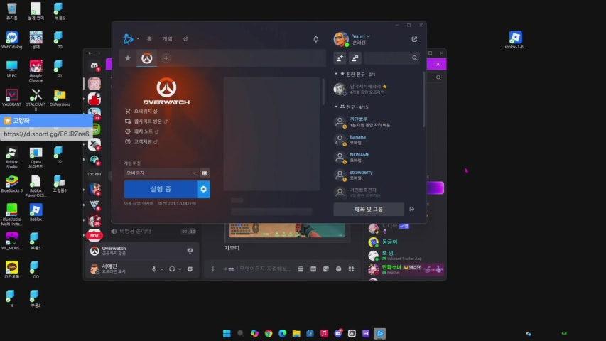The height and width of the screenshot is (341, 606).
Task: Click the discord.gg invite link text
Action: click(46, 134)
